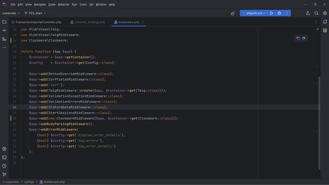Open preview in Edge browser
This screenshot has height=185, width=329.
click(x=304, y=39)
